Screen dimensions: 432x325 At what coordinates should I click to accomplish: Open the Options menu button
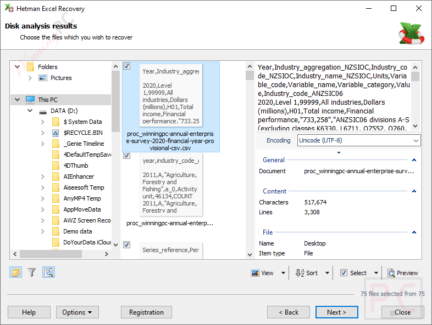point(77,312)
